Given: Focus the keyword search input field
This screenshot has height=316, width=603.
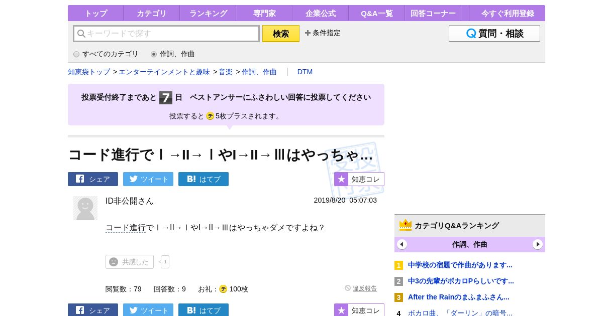Looking at the screenshot, I should coord(166,34).
